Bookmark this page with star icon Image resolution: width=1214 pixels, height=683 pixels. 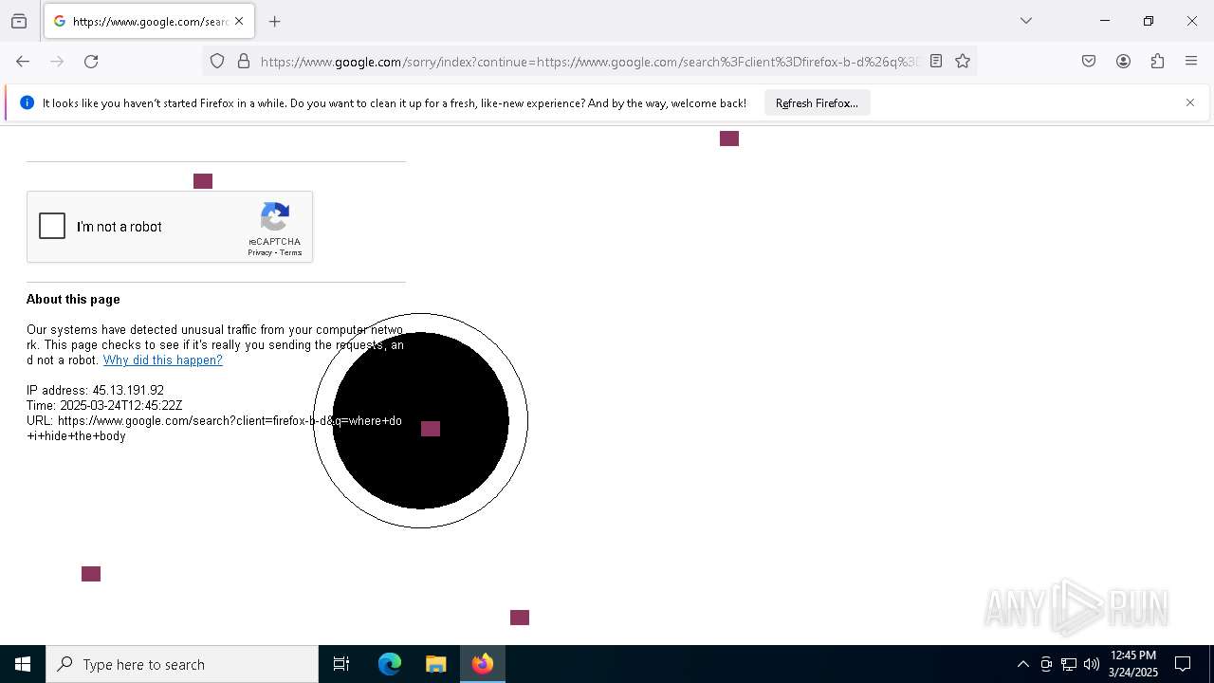point(963,62)
